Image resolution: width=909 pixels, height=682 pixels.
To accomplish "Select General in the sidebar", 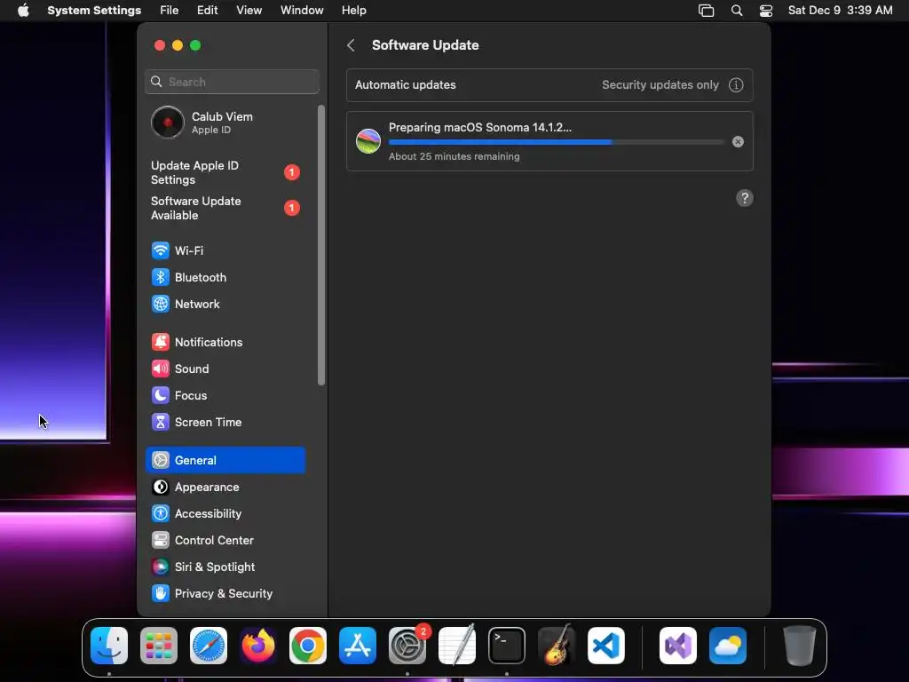I will point(225,461).
